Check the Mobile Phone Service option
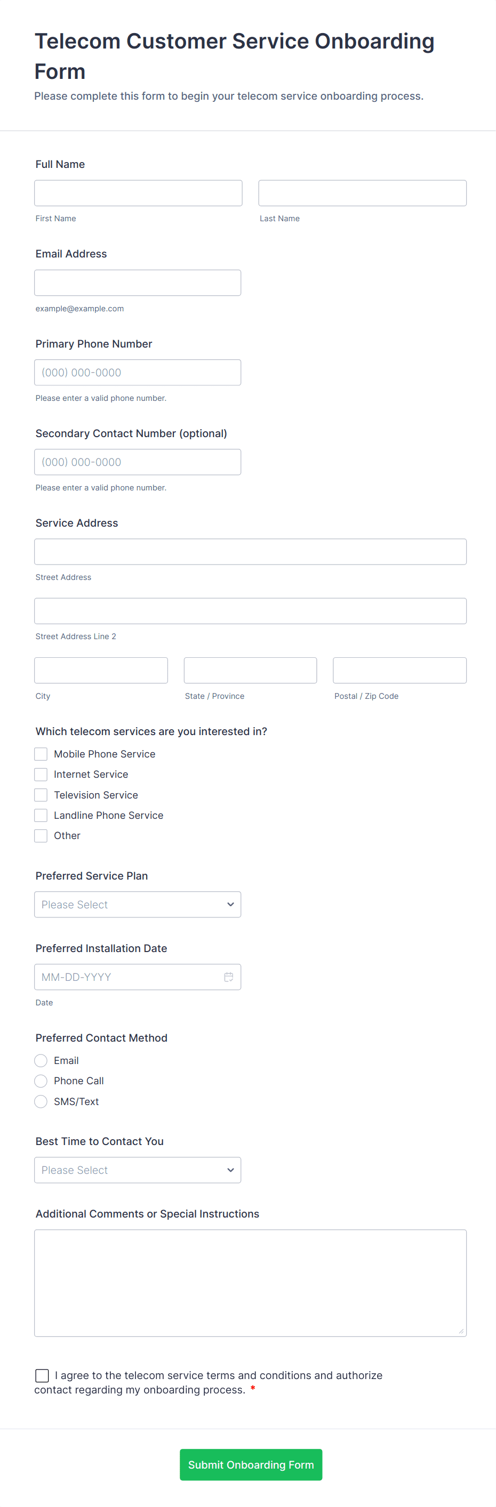Screen dimensions: 496x1507 click(x=41, y=754)
